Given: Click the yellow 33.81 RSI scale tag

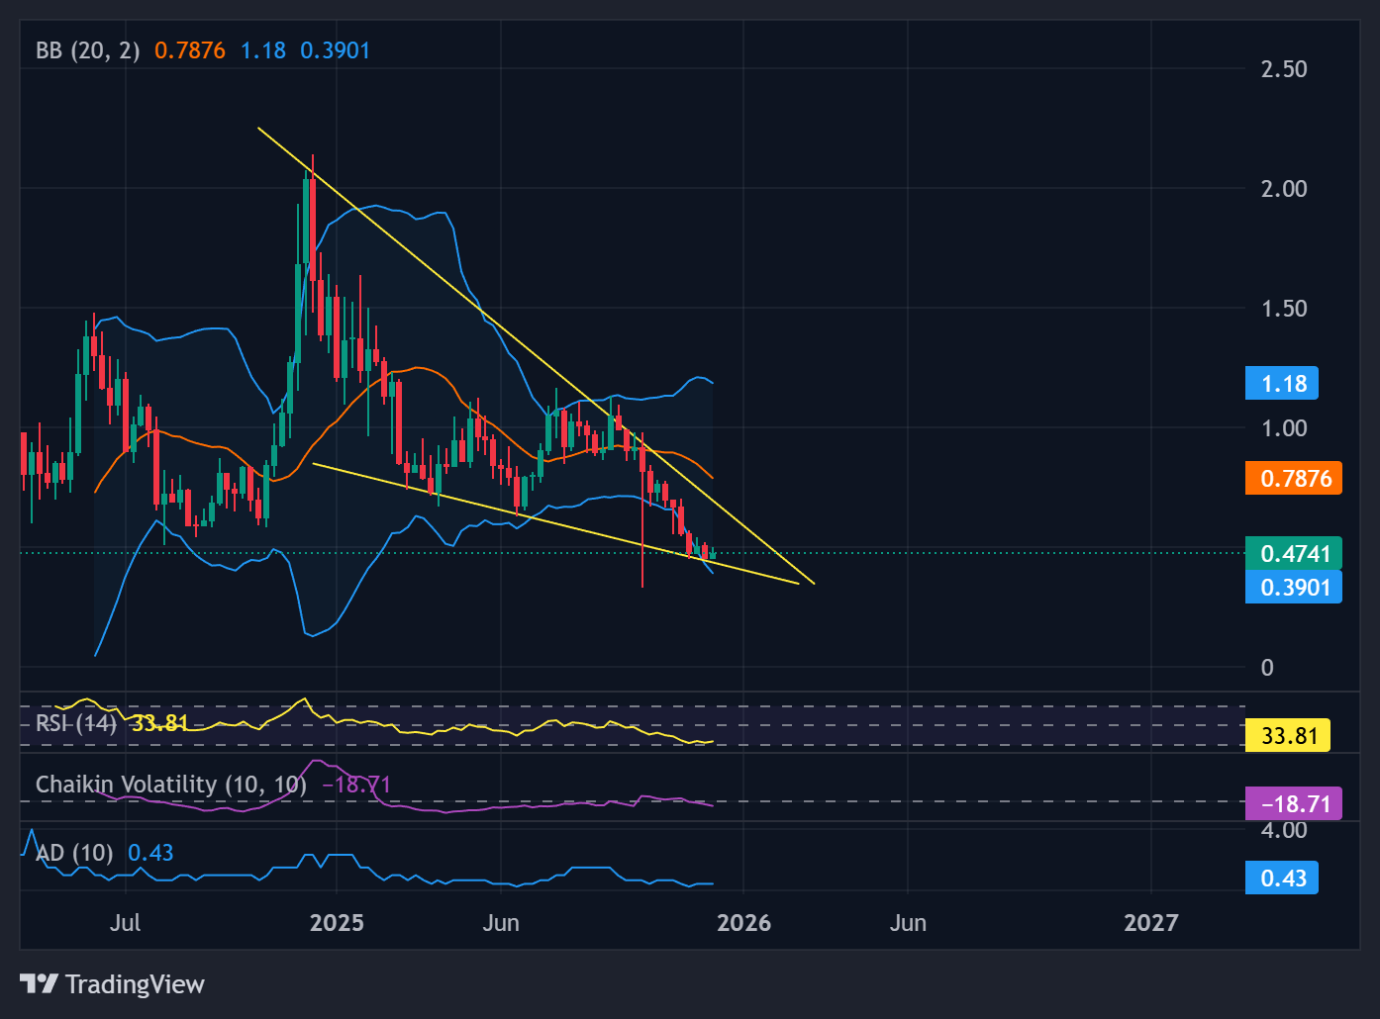Looking at the screenshot, I should coord(1288,736).
